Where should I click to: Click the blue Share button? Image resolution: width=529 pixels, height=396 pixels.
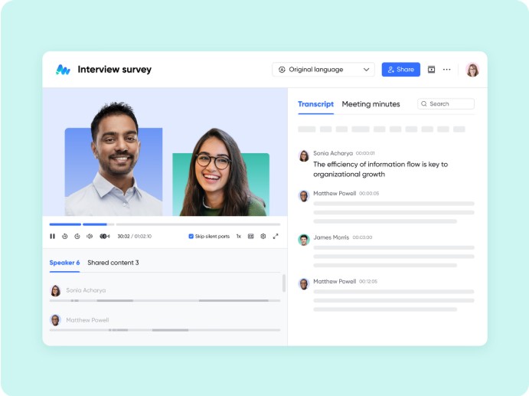pyautogui.click(x=400, y=70)
